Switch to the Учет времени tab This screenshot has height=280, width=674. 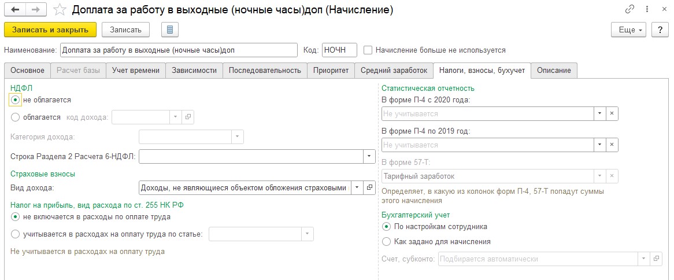click(136, 71)
